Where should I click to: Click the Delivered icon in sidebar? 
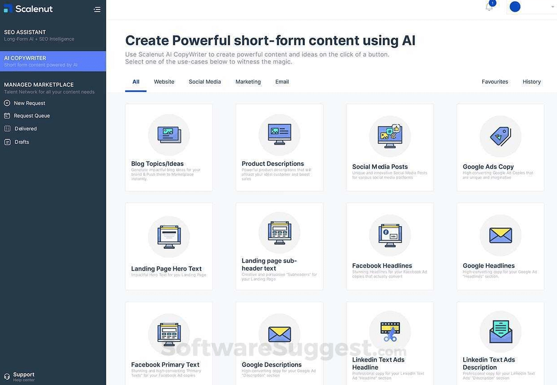7,129
